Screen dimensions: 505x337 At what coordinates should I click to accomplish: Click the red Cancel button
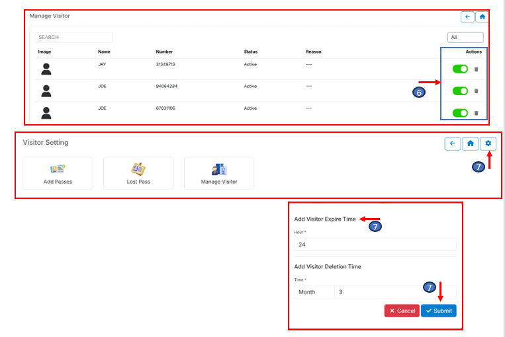click(x=402, y=311)
